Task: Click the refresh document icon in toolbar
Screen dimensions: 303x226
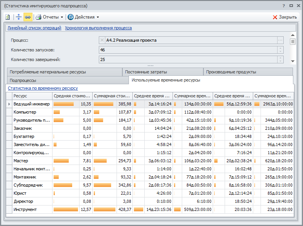Action: tap(8, 17)
